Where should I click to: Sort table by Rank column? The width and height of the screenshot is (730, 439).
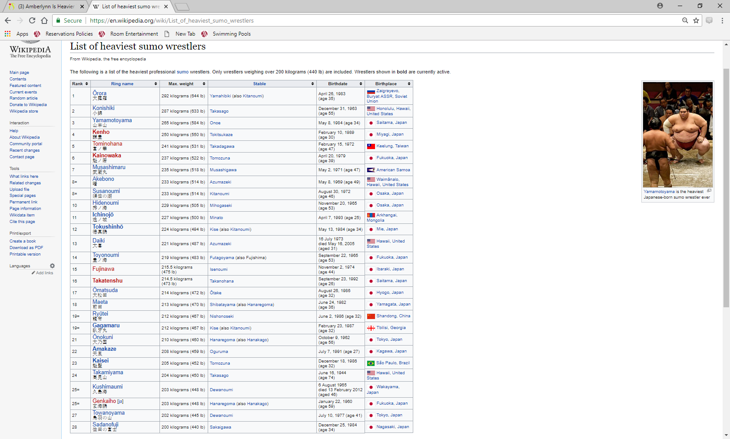80,84
